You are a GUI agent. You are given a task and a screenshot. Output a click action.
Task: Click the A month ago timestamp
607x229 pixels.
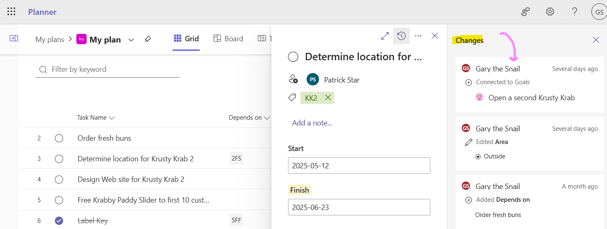[580, 187]
